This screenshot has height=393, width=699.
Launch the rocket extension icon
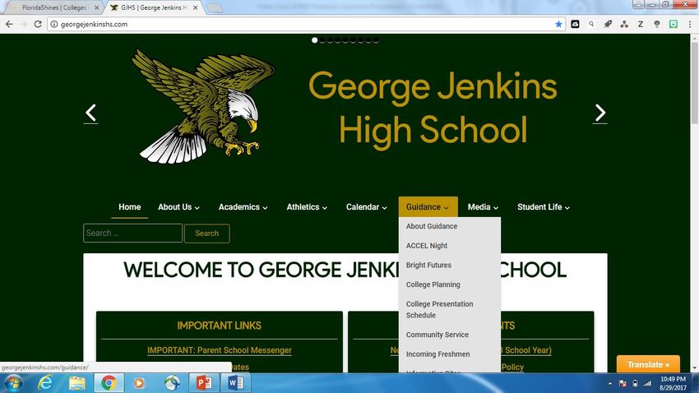pyautogui.click(x=608, y=24)
